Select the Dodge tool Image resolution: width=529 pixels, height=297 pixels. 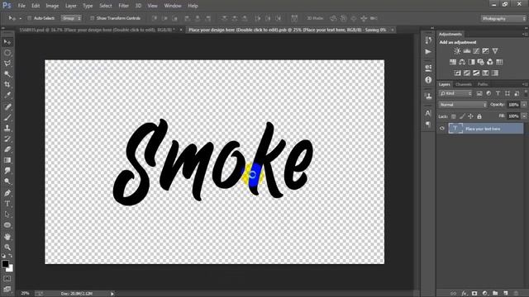[x=7, y=181]
